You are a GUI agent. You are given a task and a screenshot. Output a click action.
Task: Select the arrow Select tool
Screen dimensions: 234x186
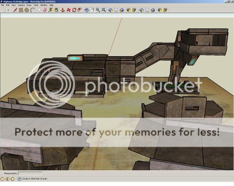(8, 10)
